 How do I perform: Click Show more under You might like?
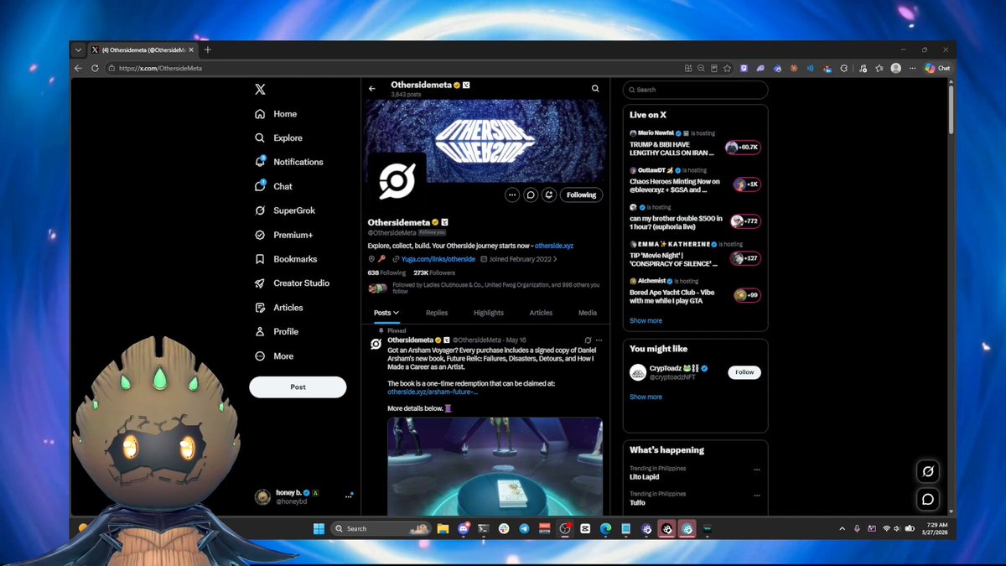(x=646, y=397)
